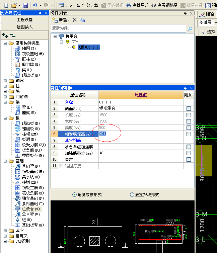The height and width of the screenshot is (253, 217).
Task: Open the Undo history dropdown arrow
Action: coord(41,5)
